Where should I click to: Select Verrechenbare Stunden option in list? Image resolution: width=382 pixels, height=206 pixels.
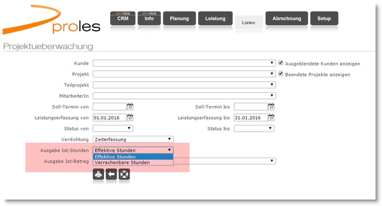pos(133,162)
